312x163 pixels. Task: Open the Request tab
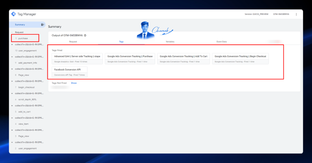click(x=73, y=42)
